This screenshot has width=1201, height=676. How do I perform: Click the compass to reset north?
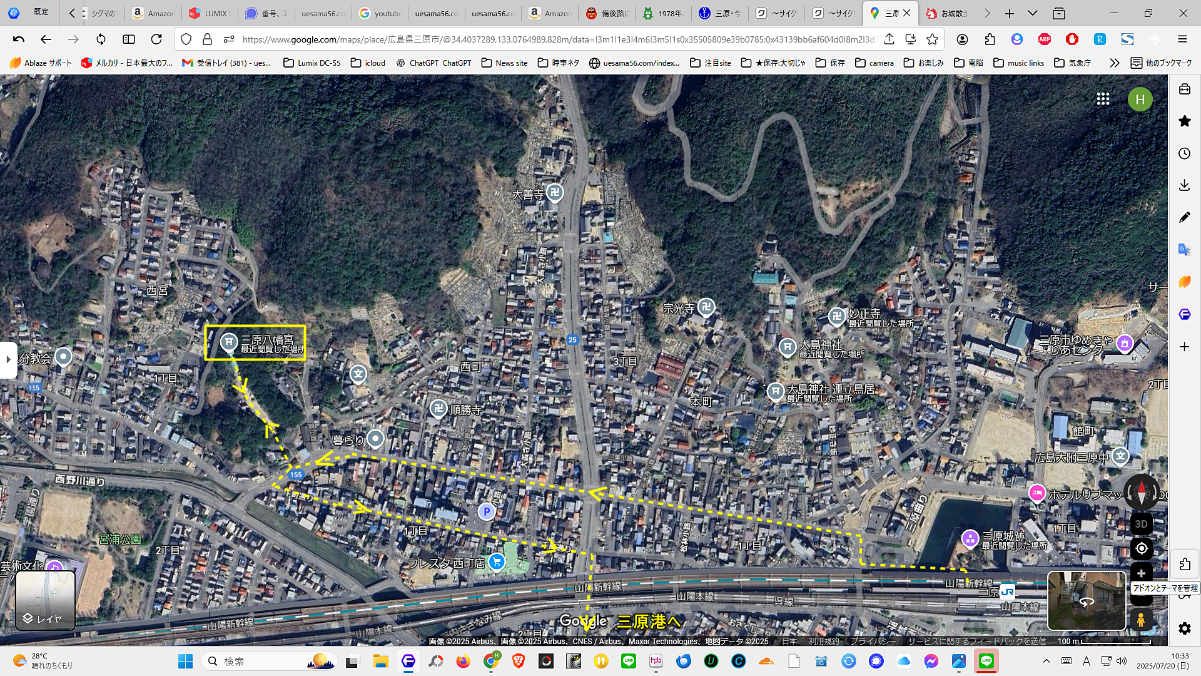[x=1141, y=491]
